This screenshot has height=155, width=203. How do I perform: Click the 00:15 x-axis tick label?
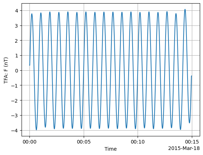click(x=192, y=142)
